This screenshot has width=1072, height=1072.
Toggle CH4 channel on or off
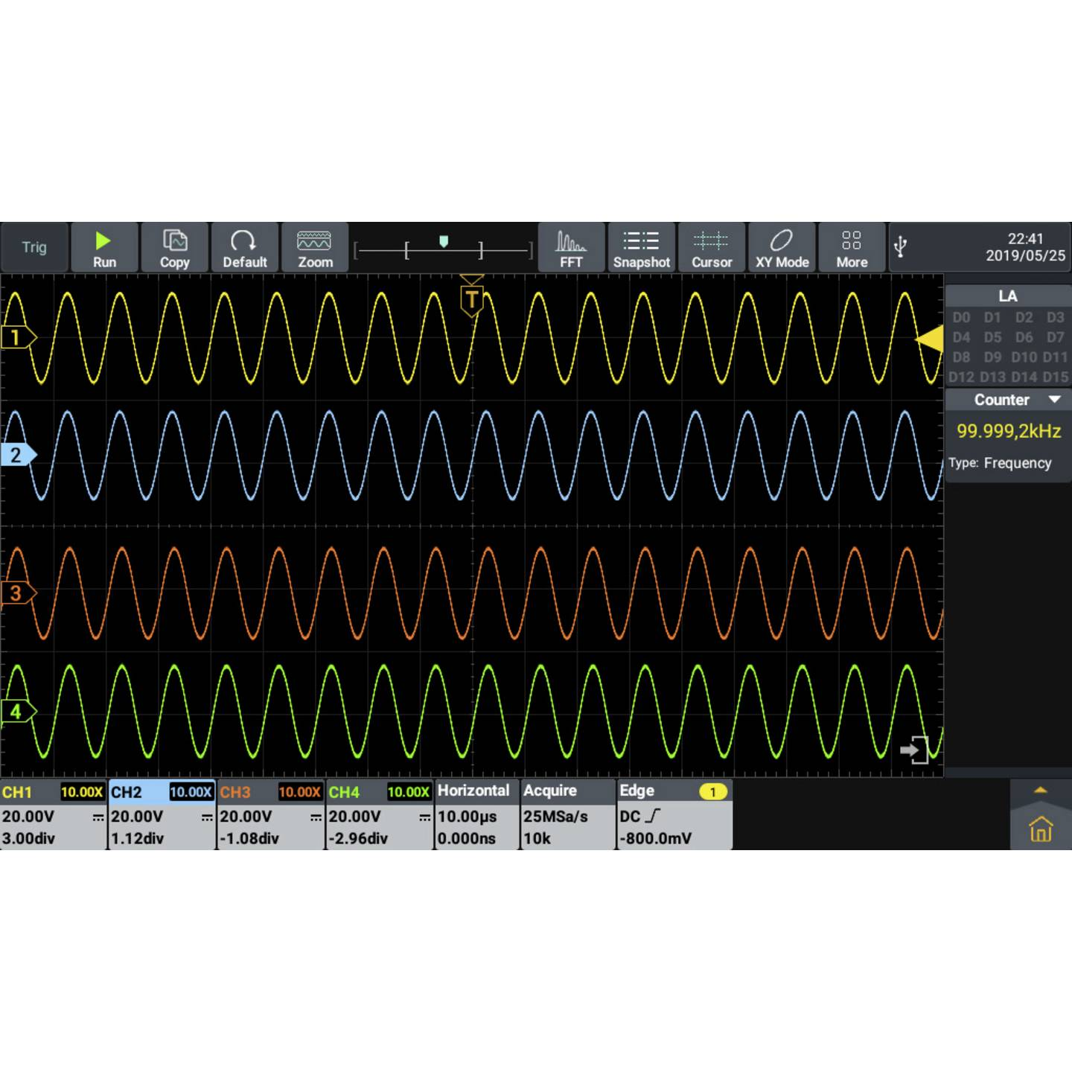pyautogui.click(x=345, y=791)
